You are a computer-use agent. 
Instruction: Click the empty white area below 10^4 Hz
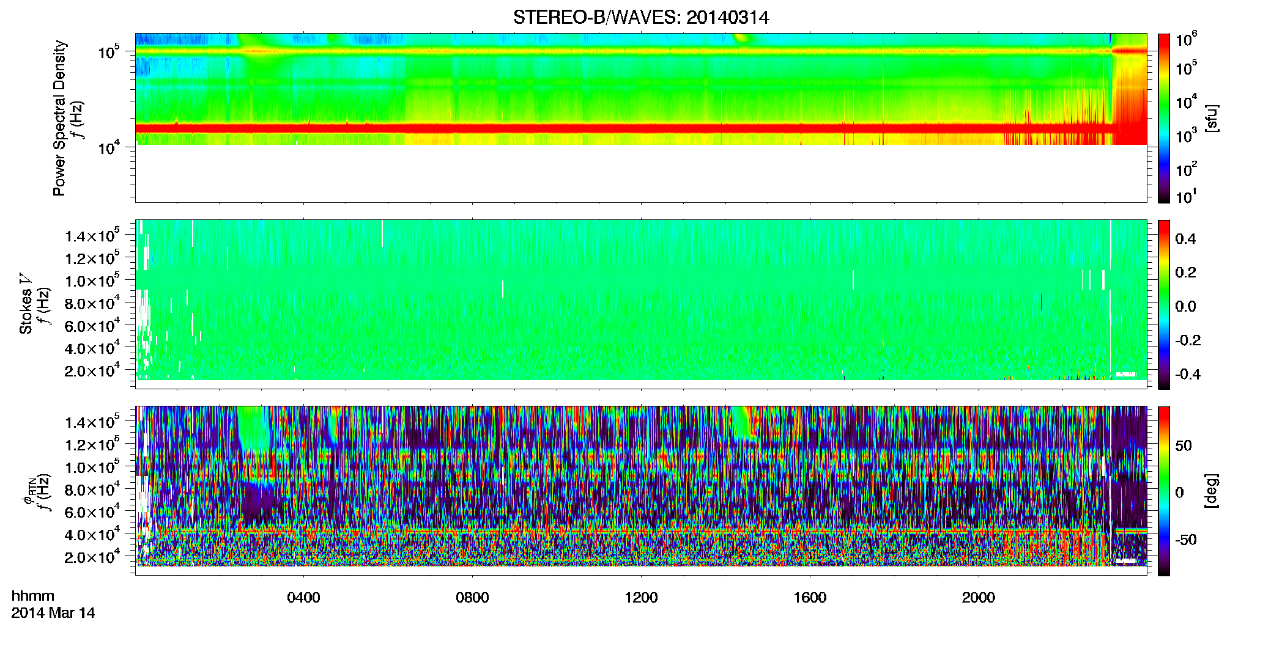coord(641,173)
